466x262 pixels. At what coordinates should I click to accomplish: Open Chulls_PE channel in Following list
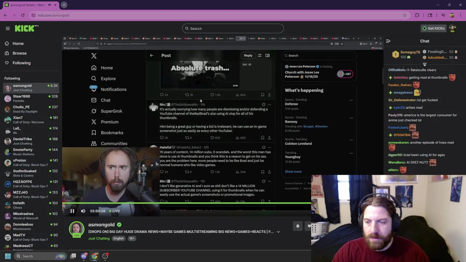click(x=31, y=109)
